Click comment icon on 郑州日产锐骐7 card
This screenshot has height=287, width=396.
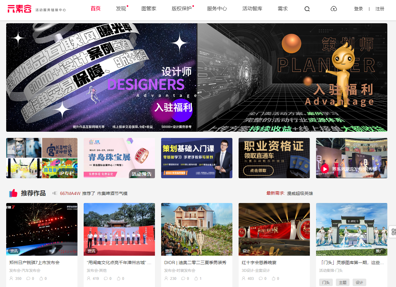click(x=28, y=278)
